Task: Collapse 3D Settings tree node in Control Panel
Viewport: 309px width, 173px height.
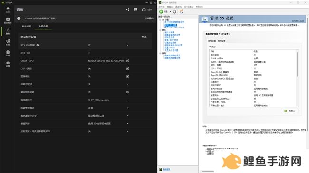Action: [160, 20]
